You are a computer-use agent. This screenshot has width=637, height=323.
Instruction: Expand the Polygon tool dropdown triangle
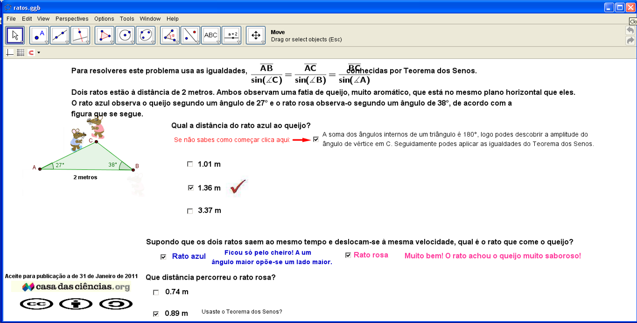pos(111,42)
